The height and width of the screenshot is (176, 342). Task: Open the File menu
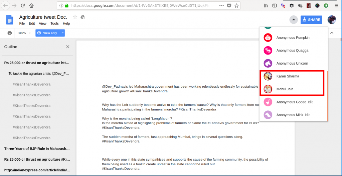coord(22,23)
